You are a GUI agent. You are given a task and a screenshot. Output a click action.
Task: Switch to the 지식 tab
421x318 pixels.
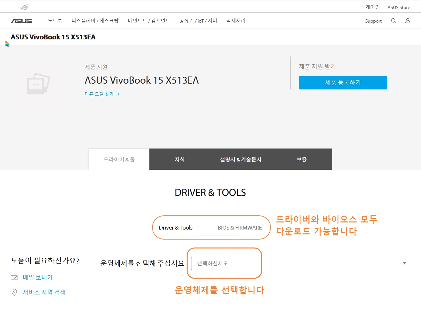(180, 159)
